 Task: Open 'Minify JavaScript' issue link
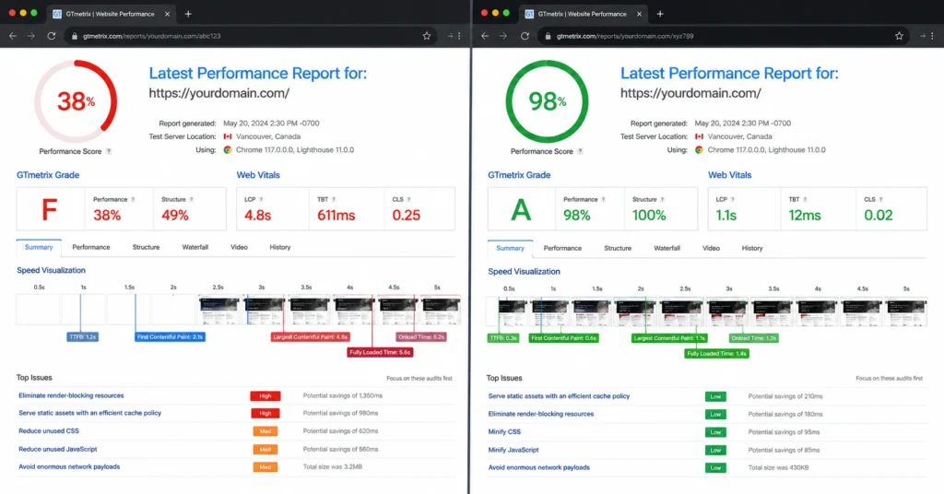(x=513, y=450)
